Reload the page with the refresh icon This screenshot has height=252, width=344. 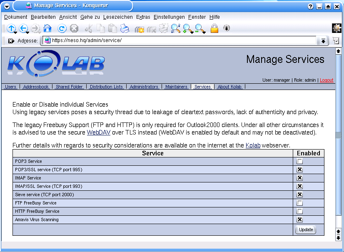[x=62, y=28]
